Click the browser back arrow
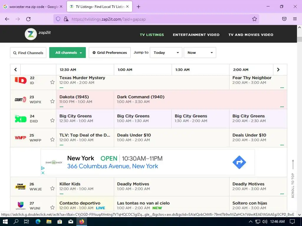 [7, 19]
